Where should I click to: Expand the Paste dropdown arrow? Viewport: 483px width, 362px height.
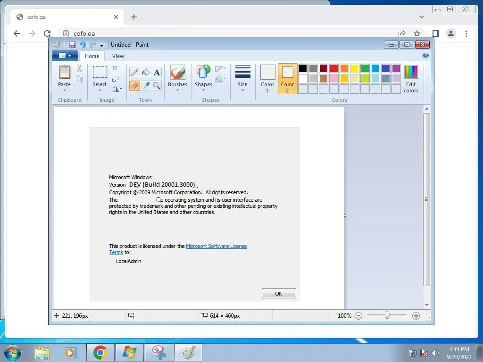coord(64,90)
